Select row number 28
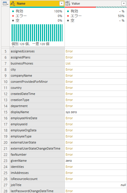Image resolution: width=127 pixels, height=193 pixels. coord(5,191)
